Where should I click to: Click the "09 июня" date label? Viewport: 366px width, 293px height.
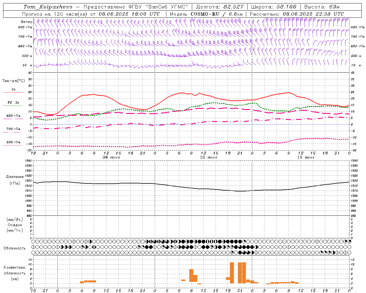coord(111,157)
